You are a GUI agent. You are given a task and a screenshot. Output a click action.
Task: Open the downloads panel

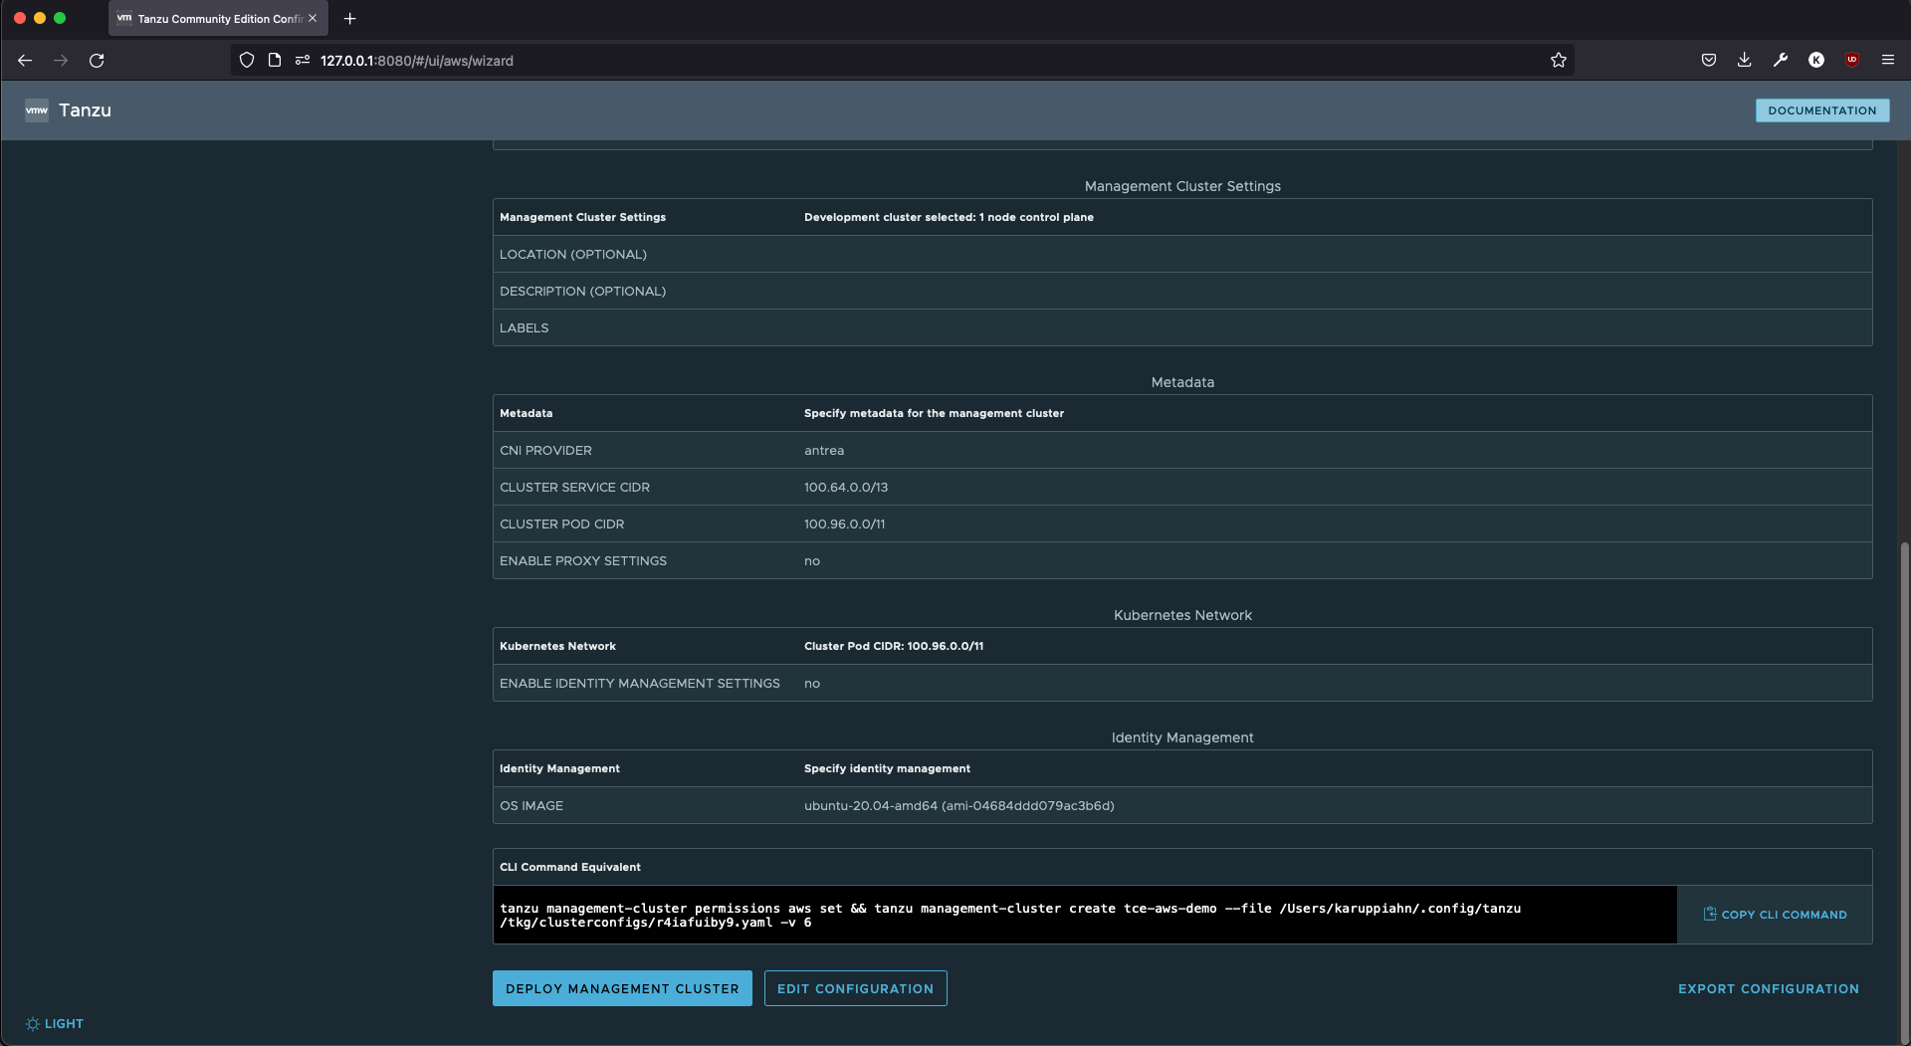coord(1745,61)
